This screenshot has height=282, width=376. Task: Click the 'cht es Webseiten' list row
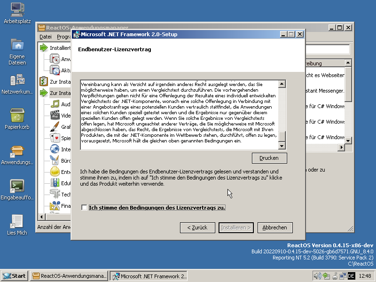coord(325,75)
